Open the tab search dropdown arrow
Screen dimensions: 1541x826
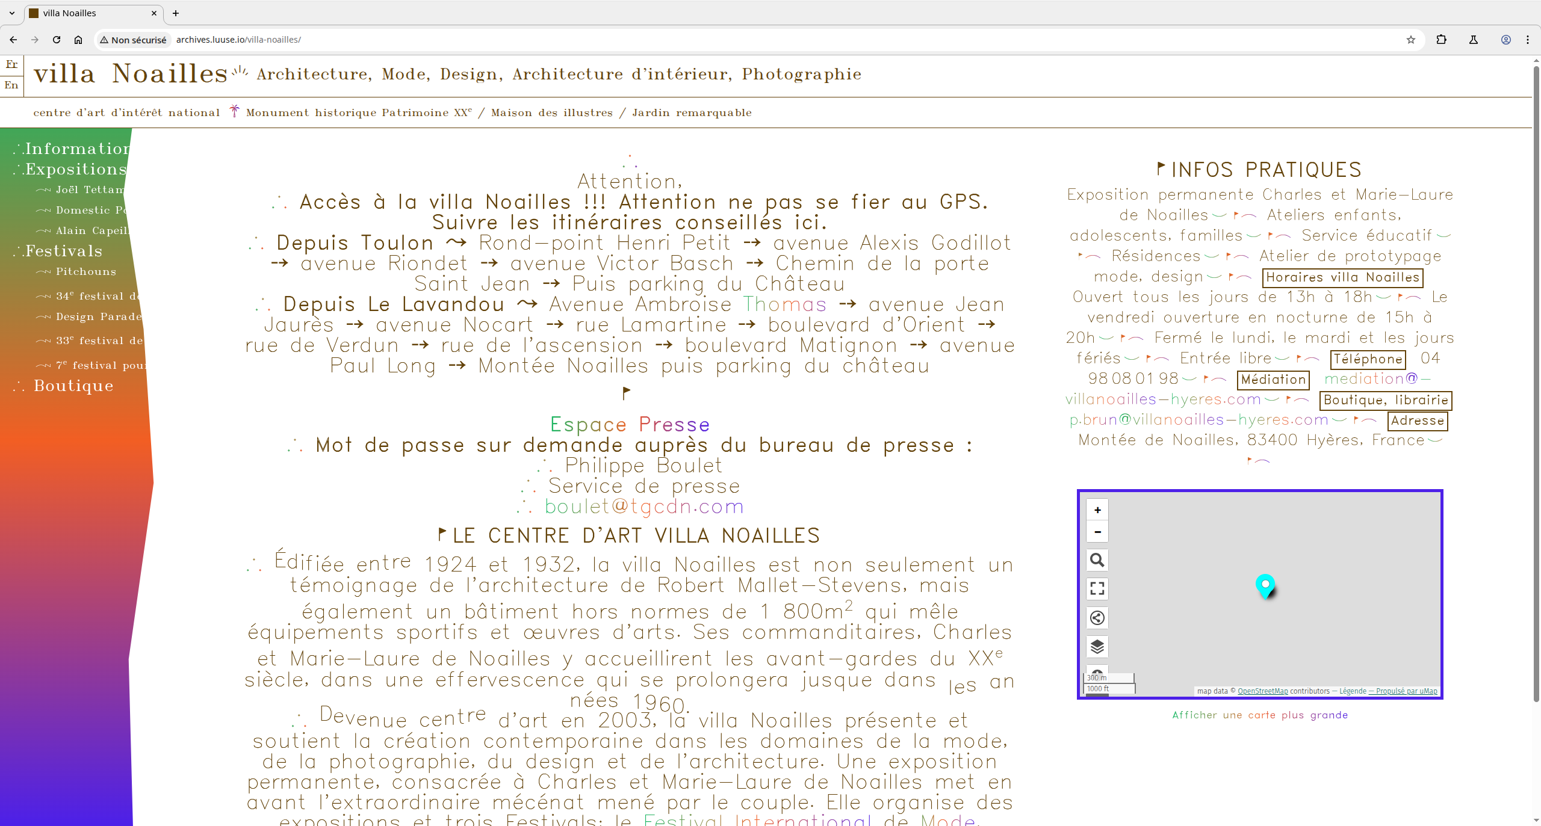11,13
